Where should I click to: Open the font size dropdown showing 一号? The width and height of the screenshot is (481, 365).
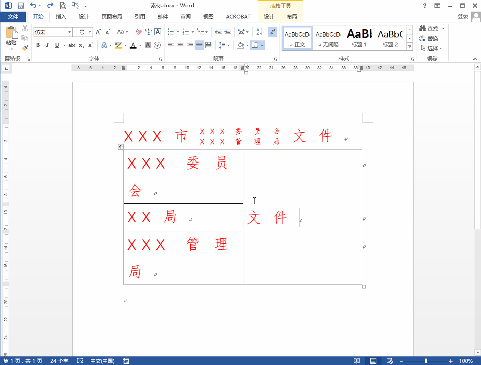point(90,32)
